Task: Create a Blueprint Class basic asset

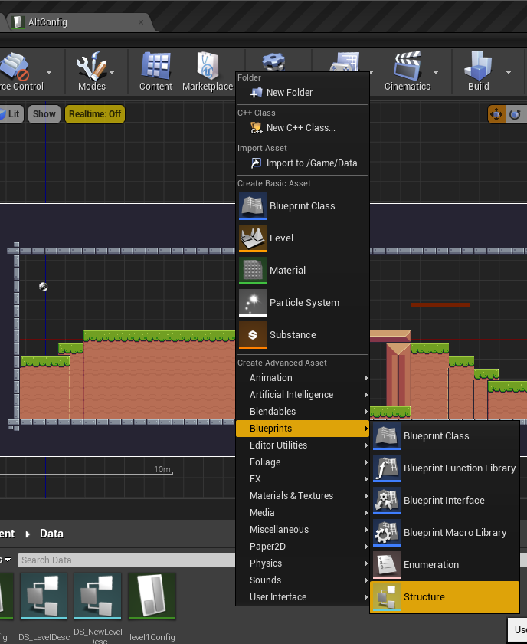Action: coord(303,206)
